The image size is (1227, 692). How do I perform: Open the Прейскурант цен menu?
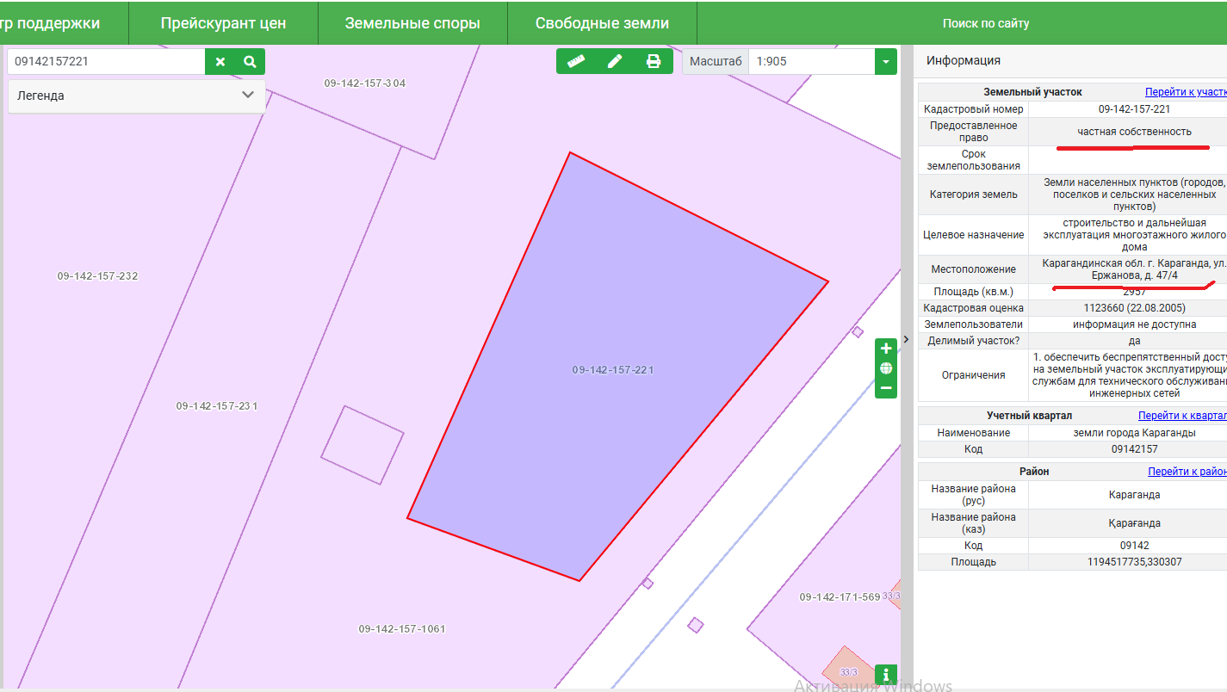pyautogui.click(x=223, y=23)
